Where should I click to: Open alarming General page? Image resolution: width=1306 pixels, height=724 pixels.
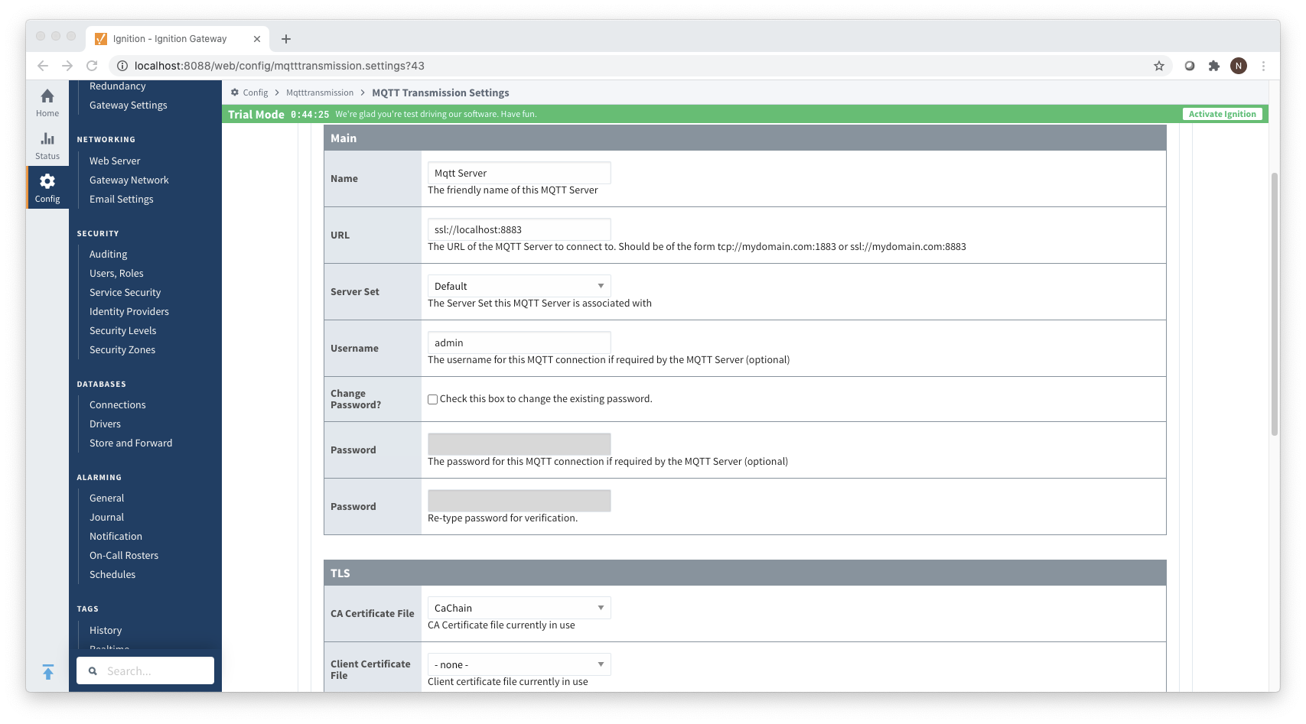tap(106, 498)
